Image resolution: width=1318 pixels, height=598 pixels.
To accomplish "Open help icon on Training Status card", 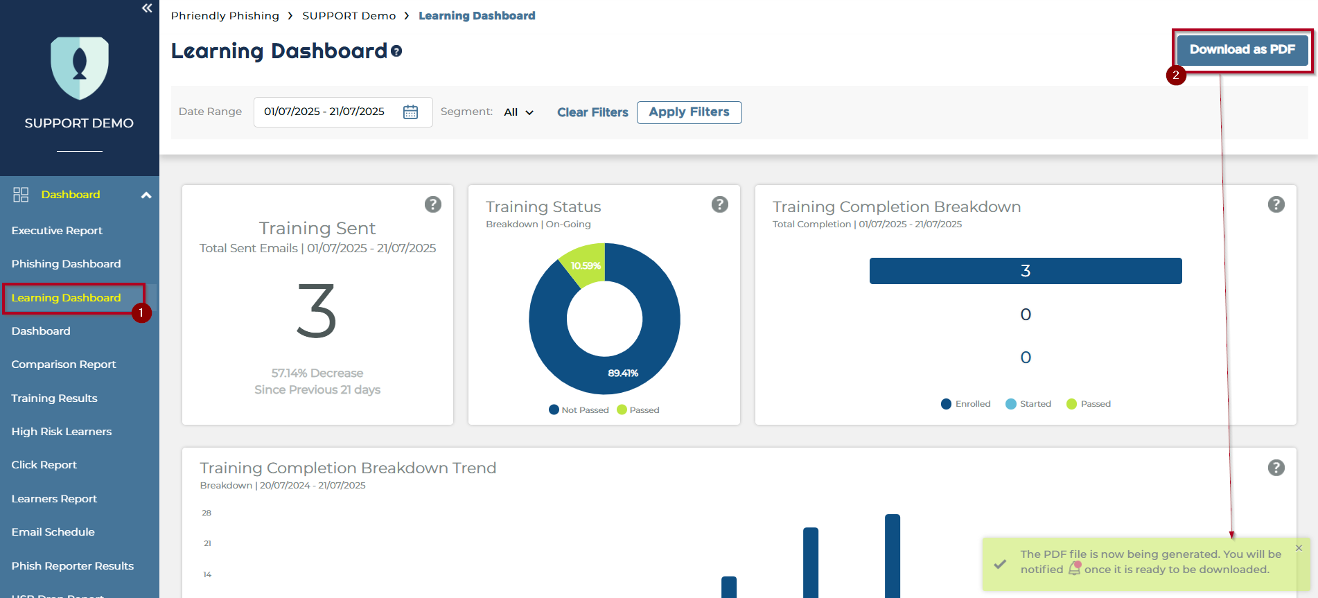I will (x=720, y=204).
